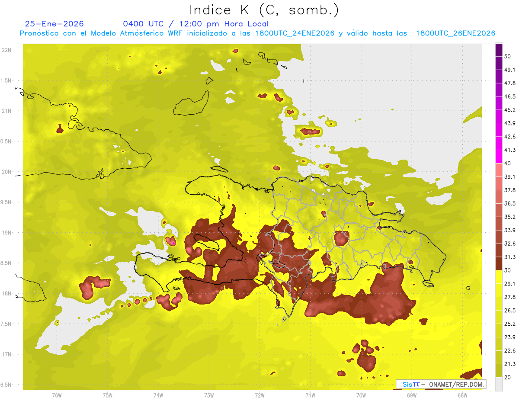Screen dimensions: 519x401
Task: Click the latitude label "7.5N"
Action: (x=6, y=324)
